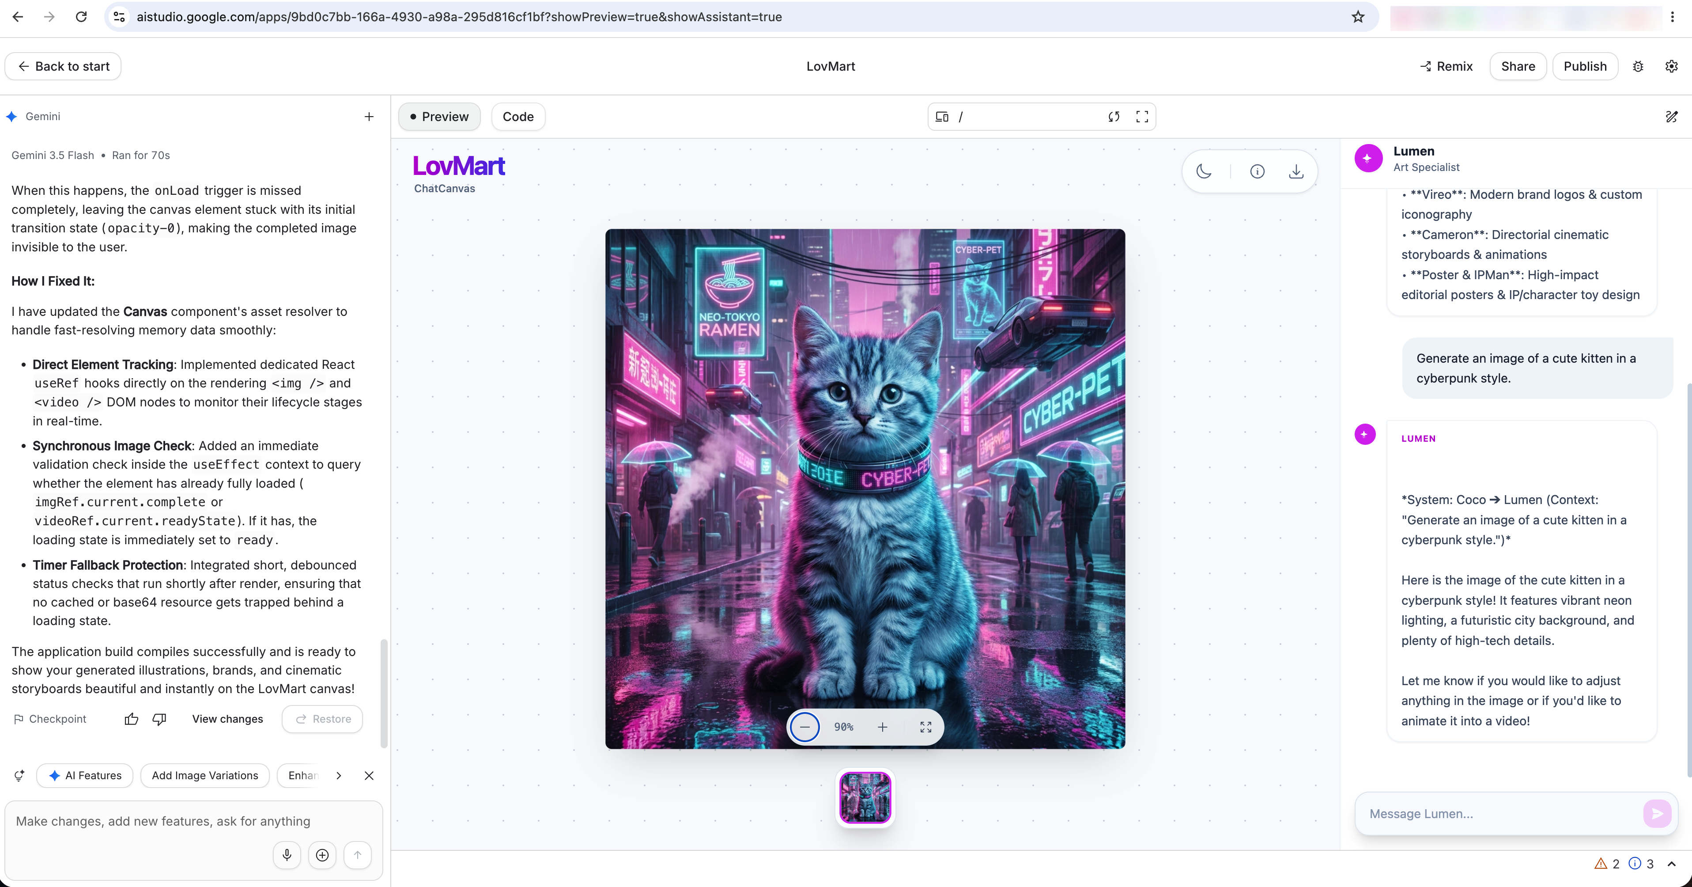Click the LovMart logo

(458, 166)
